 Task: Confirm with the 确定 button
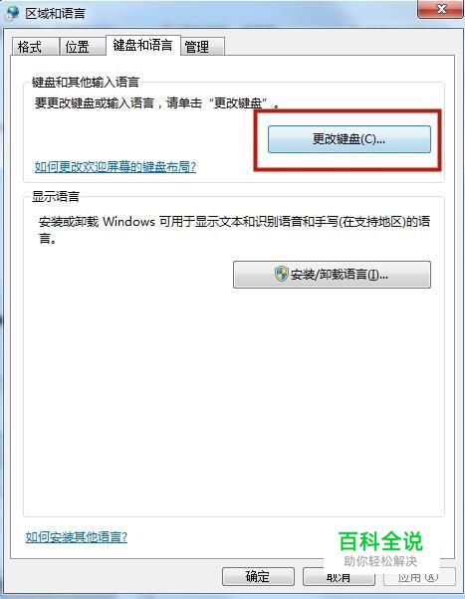pyautogui.click(x=258, y=576)
